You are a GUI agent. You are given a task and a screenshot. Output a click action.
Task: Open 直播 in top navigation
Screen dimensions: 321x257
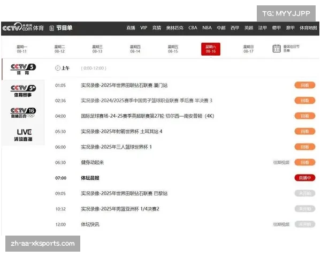coord(131,28)
